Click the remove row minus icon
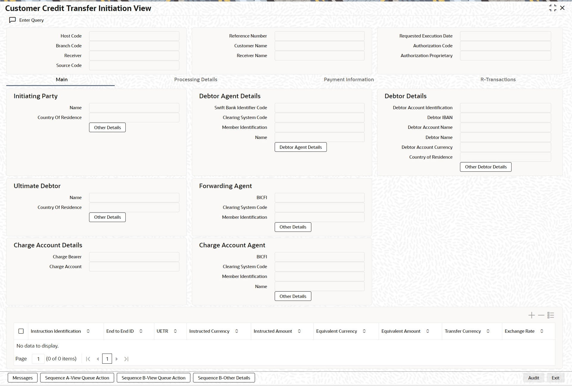572x386 pixels. 541,315
